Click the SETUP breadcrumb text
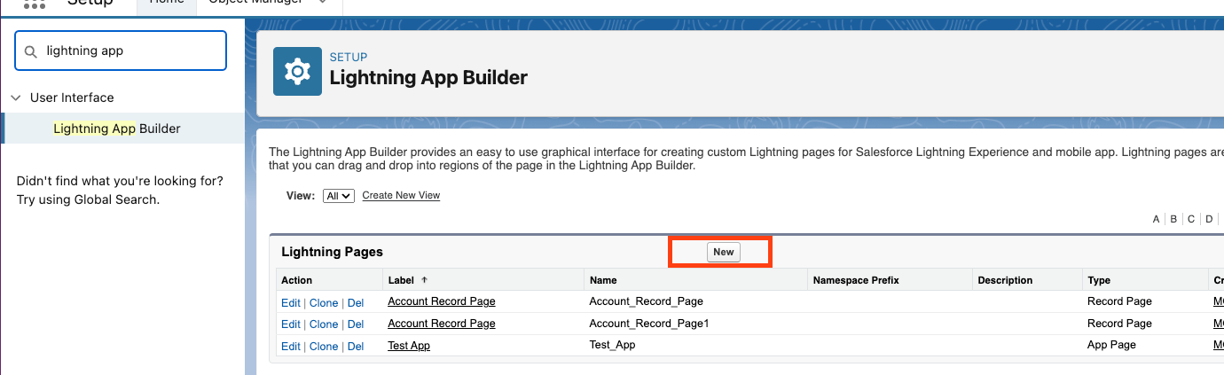This screenshot has width=1224, height=375. [349, 58]
